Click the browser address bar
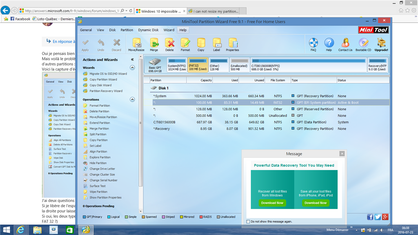Image resolution: width=418 pixels, height=235 pixels. [x=72, y=11]
